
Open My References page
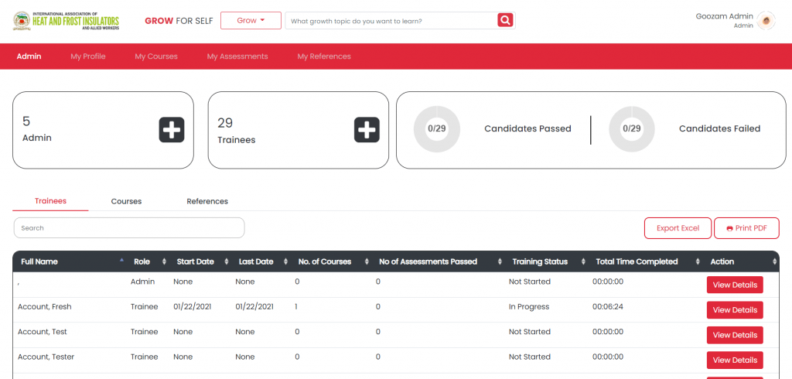click(324, 56)
